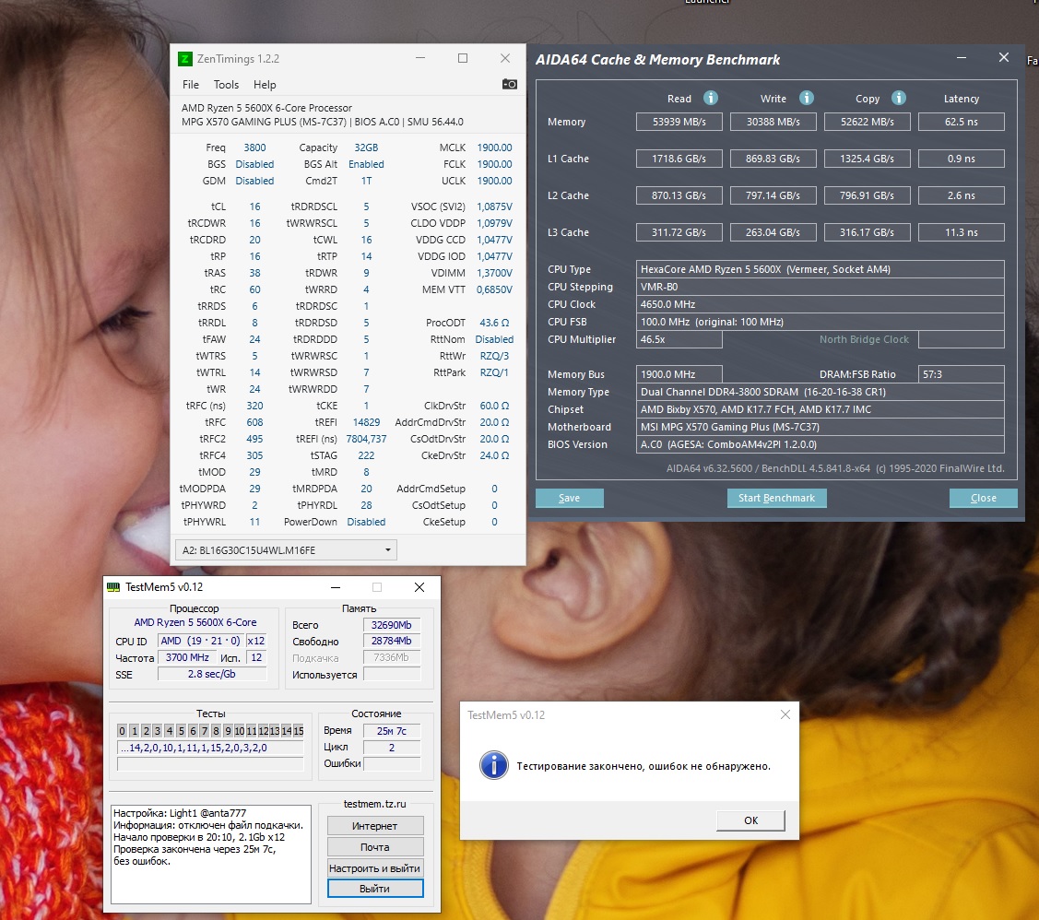The image size is (1039, 920).
Task: Expand the A2: BL16G30C15U4WL.M16FE module dropdown
Action: pyautogui.click(x=286, y=550)
